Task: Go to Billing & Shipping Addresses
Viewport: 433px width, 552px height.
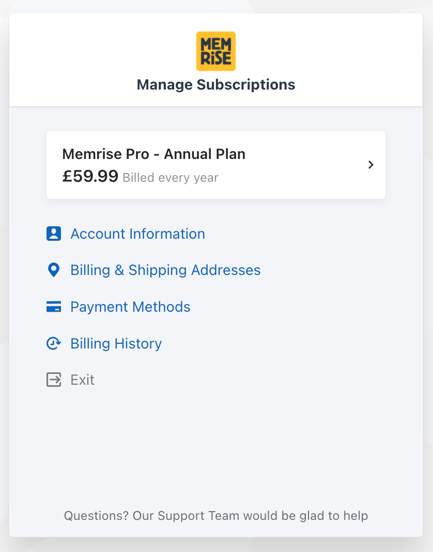Action: pyautogui.click(x=165, y=270)
